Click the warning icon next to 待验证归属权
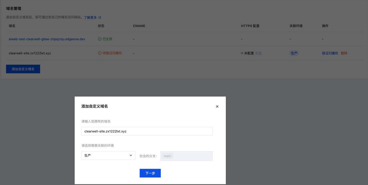The image size is (368, 185). point(100,53)
